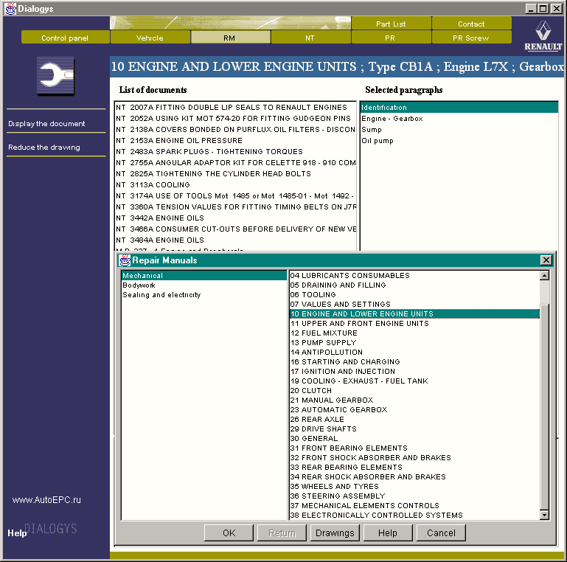Click the chapter list up arrow
The image size is (567, 562).
(544, 276)
